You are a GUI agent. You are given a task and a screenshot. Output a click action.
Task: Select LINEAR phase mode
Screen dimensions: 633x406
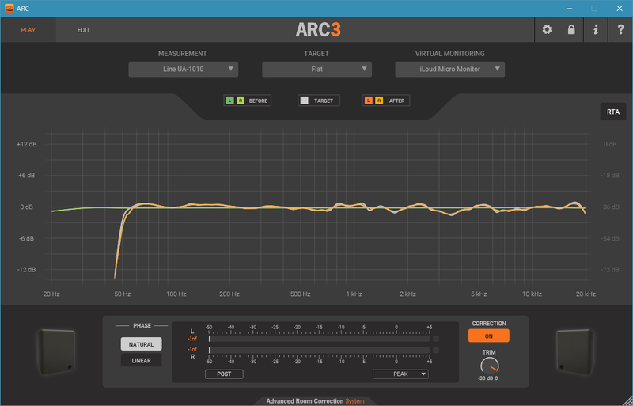pyautogui.click(x=142, y=360)
